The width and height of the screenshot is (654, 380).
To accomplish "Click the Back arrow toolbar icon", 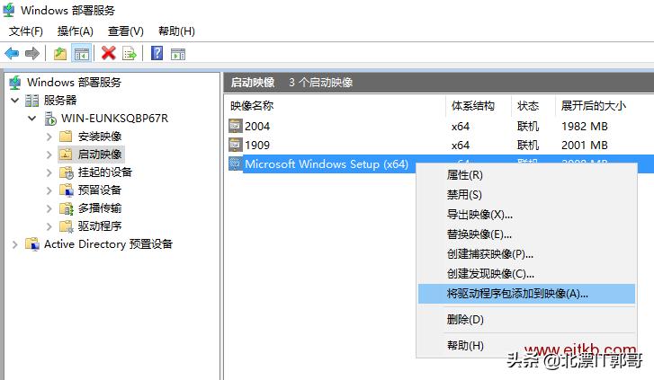I will (12, 53).
